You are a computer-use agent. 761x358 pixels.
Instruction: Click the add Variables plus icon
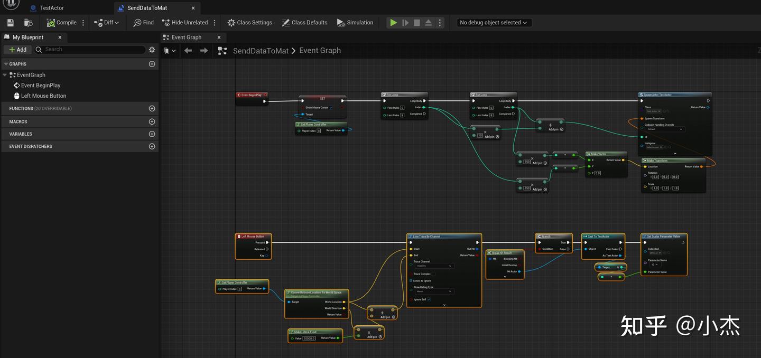tap(152, 134)
